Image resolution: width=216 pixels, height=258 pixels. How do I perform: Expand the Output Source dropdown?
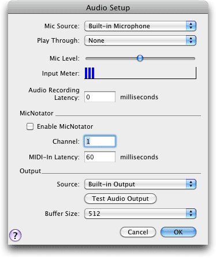(140, 184)
